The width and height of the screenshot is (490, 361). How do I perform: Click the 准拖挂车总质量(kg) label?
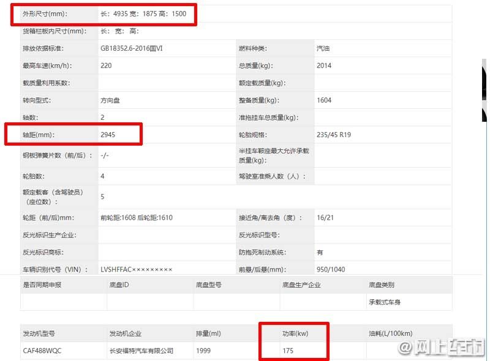pos(269,117)
